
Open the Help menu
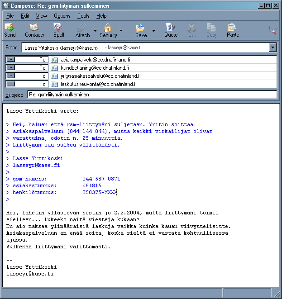101,16
